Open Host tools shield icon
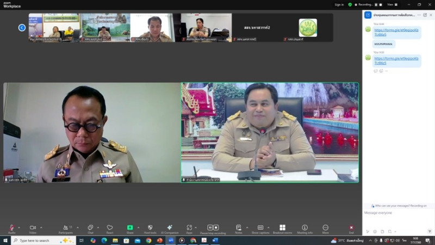The height and width of the screenshot is (245, 435). (150, 228)
